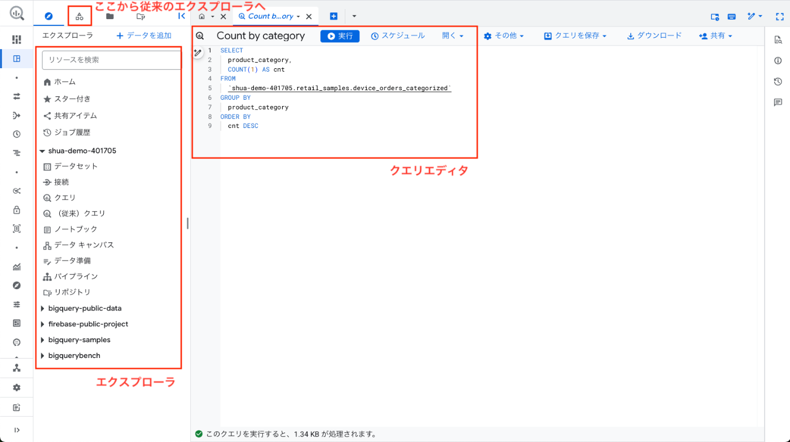Screen dimensions: 790x442
Task: Click the query icon left of Count by category title
Action: [x=200, y=36]
